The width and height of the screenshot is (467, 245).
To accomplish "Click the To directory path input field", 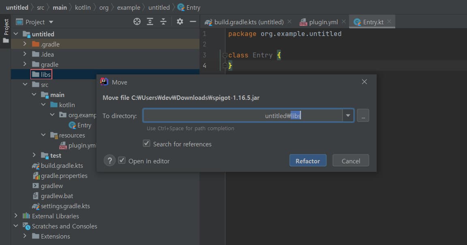I will click(243, 116).
